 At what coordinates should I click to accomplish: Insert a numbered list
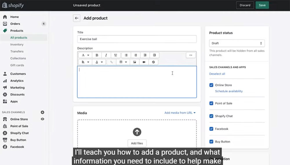[x=135, y=55]
